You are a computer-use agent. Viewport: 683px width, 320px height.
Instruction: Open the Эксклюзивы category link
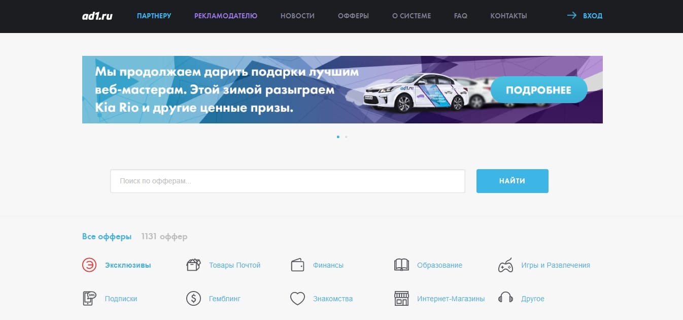coord(128,265)
